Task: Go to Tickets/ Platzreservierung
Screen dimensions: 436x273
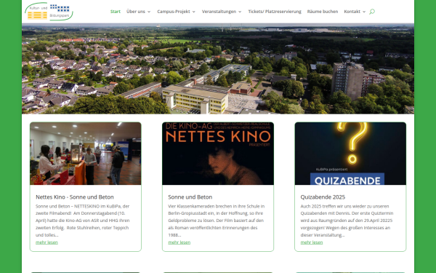Action: click(275, 12)
